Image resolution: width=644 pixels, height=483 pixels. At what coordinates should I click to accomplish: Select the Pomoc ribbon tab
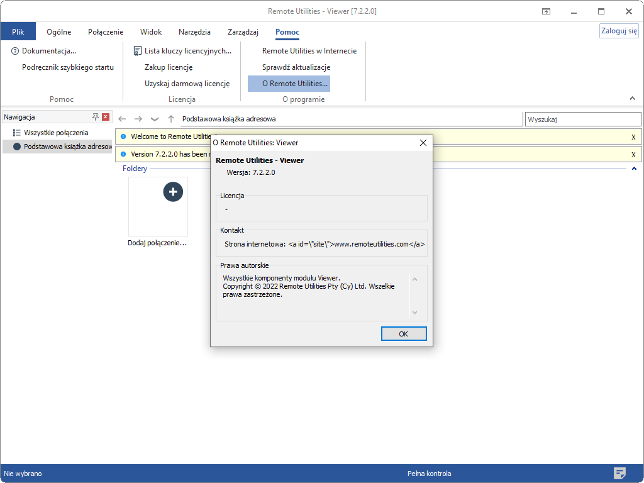[x=287, y=31]
